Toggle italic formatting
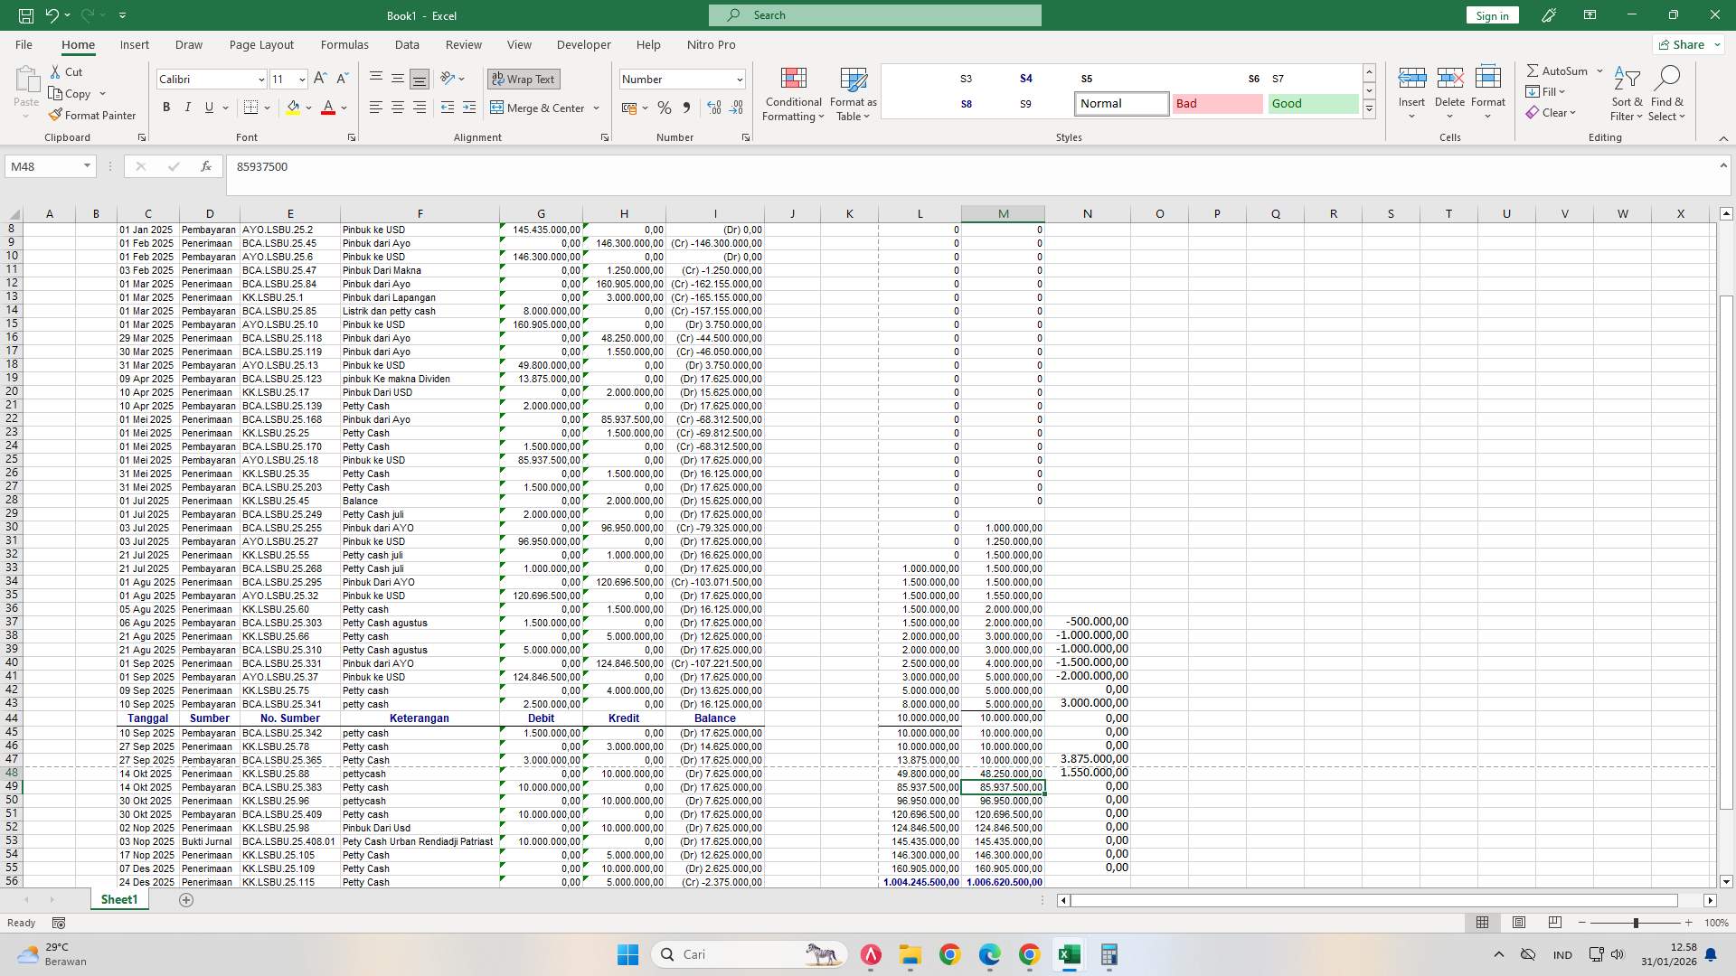Viewport: 1736px width, 976px height. pyautogui.click(x=188, y=107)
